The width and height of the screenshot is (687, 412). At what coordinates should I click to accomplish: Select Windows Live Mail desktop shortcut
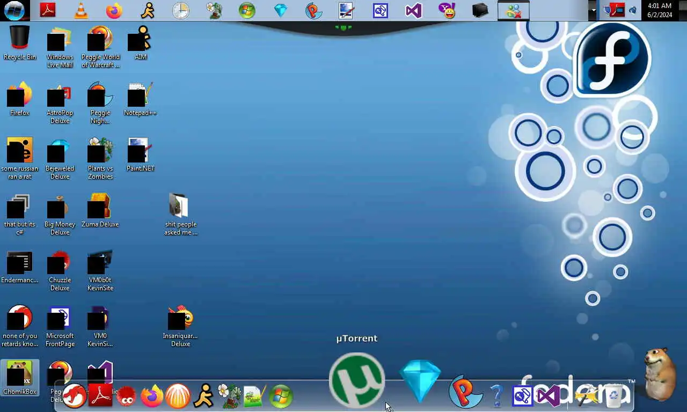pos(60,47)
